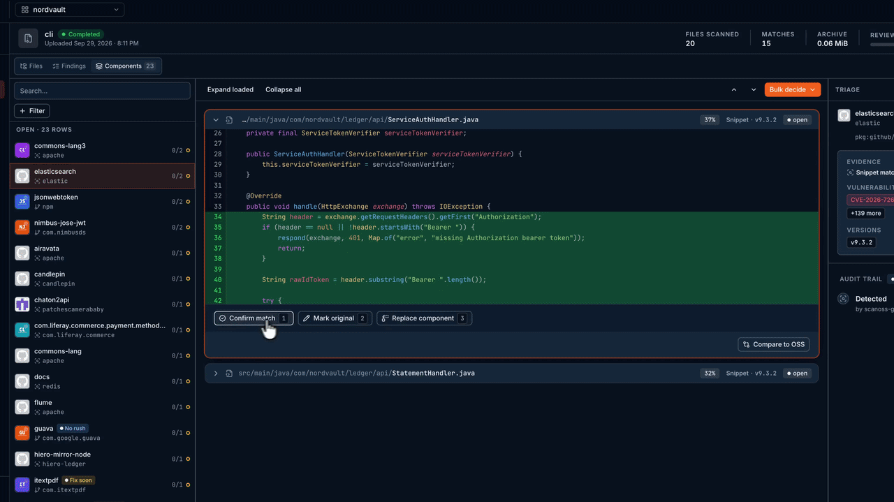Click the airavata GitHub icon
This screenshot has width=894, height=502.
[x=22, y=253]
